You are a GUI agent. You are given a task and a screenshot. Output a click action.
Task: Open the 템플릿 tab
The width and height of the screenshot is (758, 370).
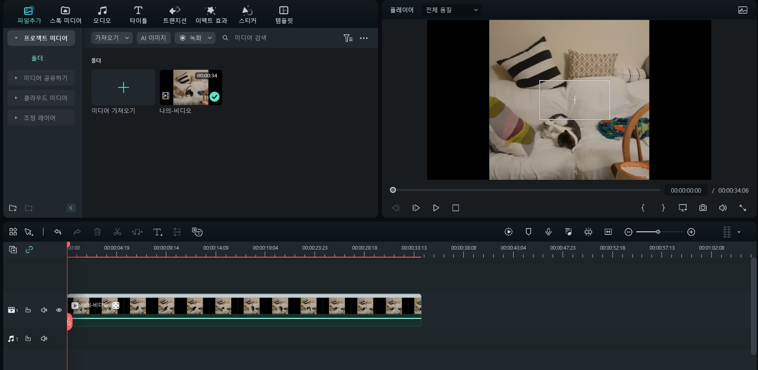click(x=284, y=15)
